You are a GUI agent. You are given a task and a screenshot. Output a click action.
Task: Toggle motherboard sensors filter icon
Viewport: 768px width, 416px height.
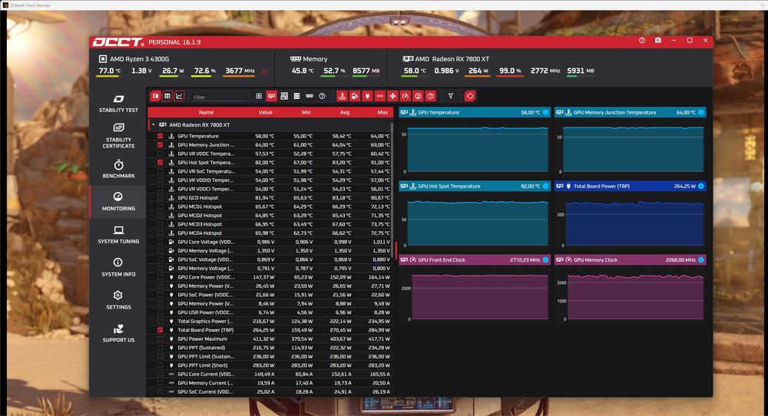pyautogui.click(x=284, y=97)
